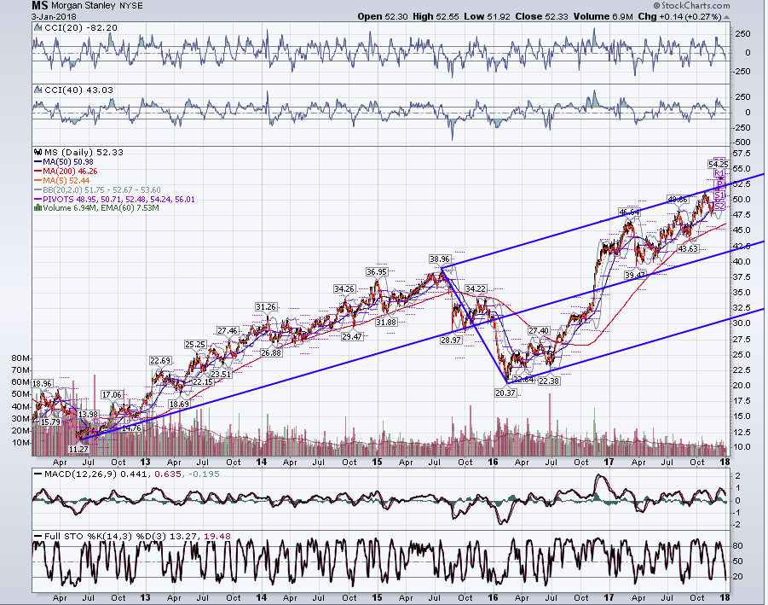Click the 3-Jan-2018 chart date
The height and width of the screenshot is (605, 768).
(54, 17)
